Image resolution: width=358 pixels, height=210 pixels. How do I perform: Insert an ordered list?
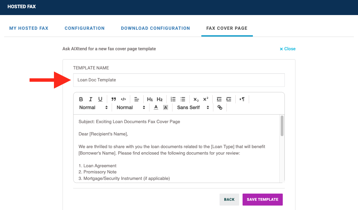point(173,99)
